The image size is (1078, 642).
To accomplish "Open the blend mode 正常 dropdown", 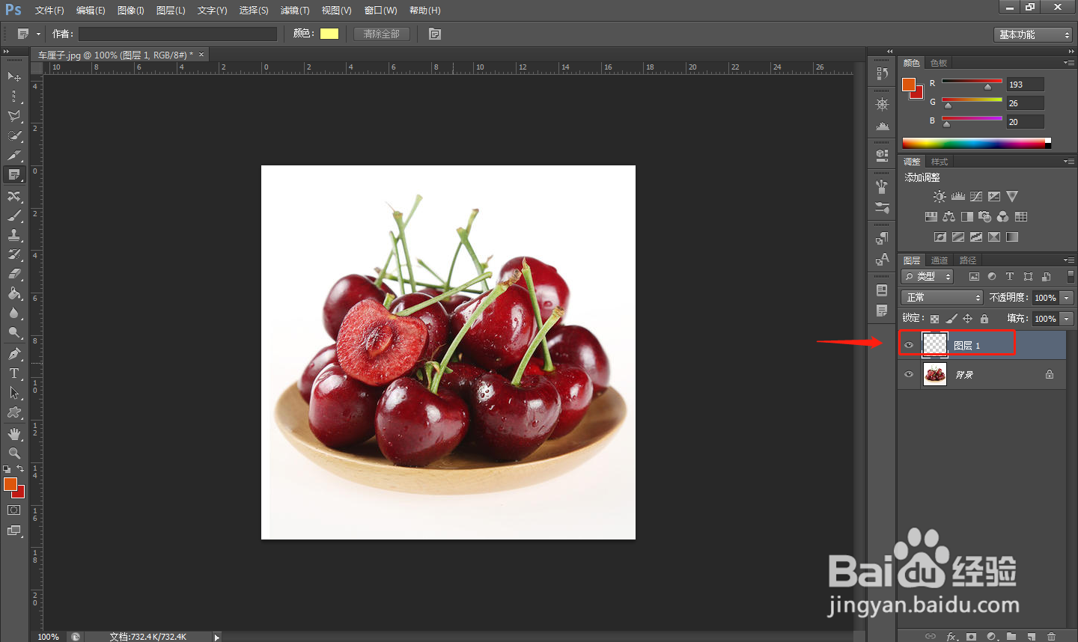I will click(x=942, y=298).
